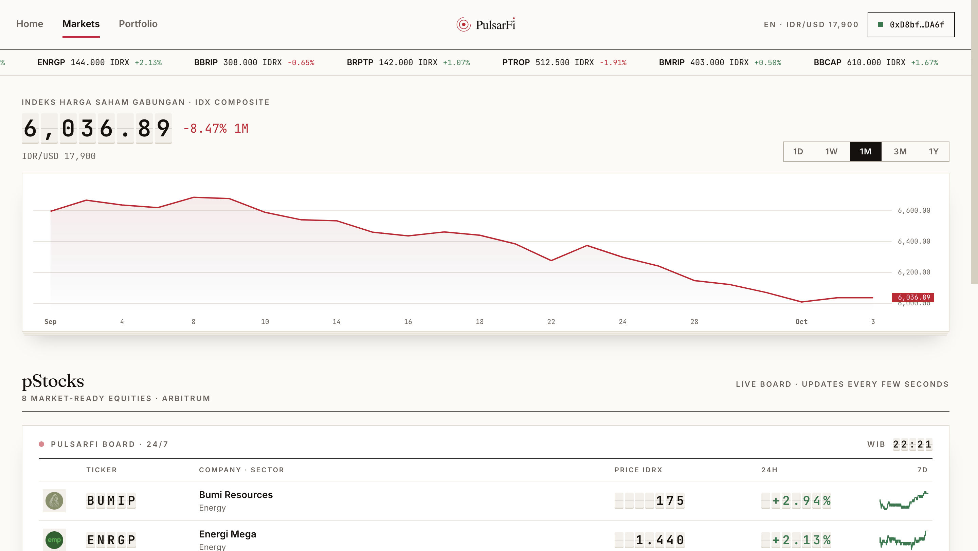The width and height of the screenshot is (978, 551).
Task: Click the BBRIP ticker tape entry
Action: point(254,62)
